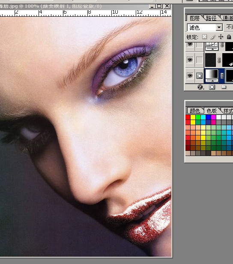This screenshot has width=233, height=264.
Task: Hide the gradient map layer eye
Action: [190, 75]
